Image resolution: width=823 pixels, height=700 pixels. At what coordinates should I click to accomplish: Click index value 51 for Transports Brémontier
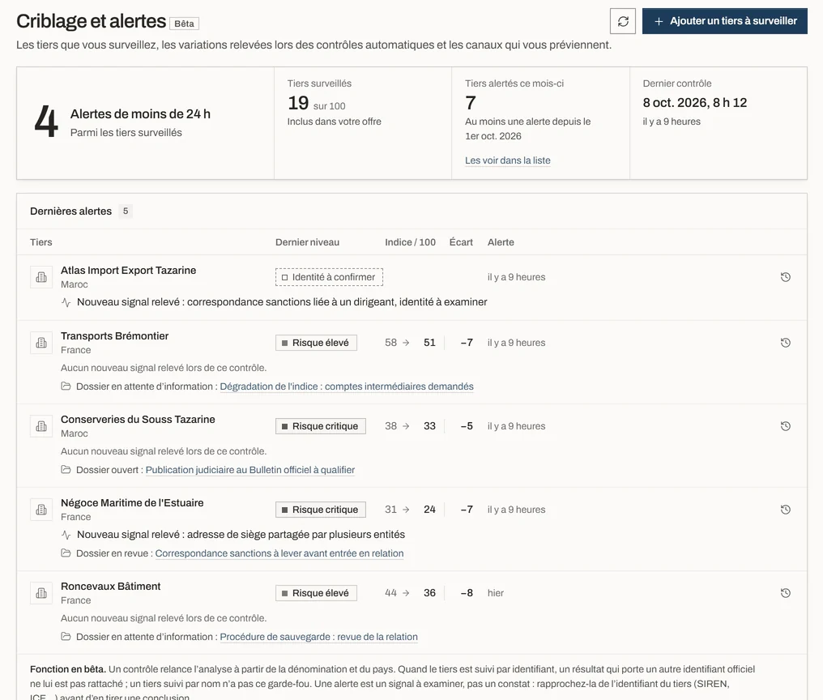click(x=429, y=343)
